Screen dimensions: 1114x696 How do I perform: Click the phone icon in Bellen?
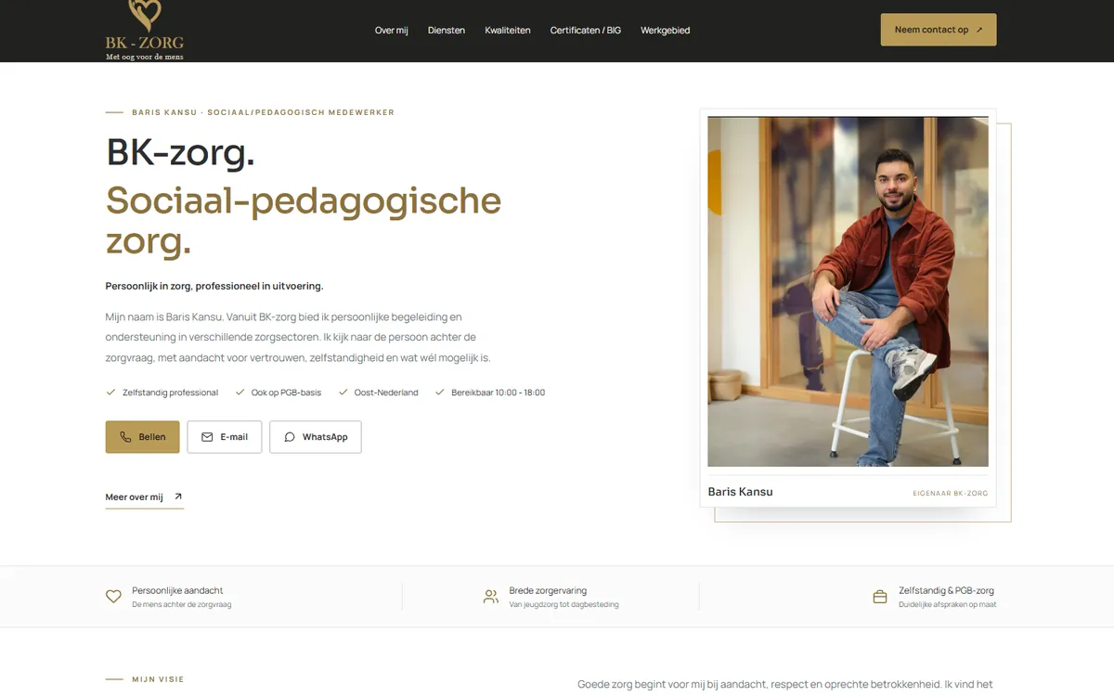(125, 437)
